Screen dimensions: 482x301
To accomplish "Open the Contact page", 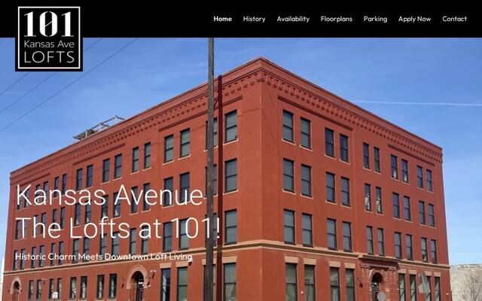I will (x=454, y=19).
